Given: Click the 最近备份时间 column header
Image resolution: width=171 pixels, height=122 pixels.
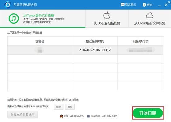Looking at the screenshot, I should click(x=95, y=41).
